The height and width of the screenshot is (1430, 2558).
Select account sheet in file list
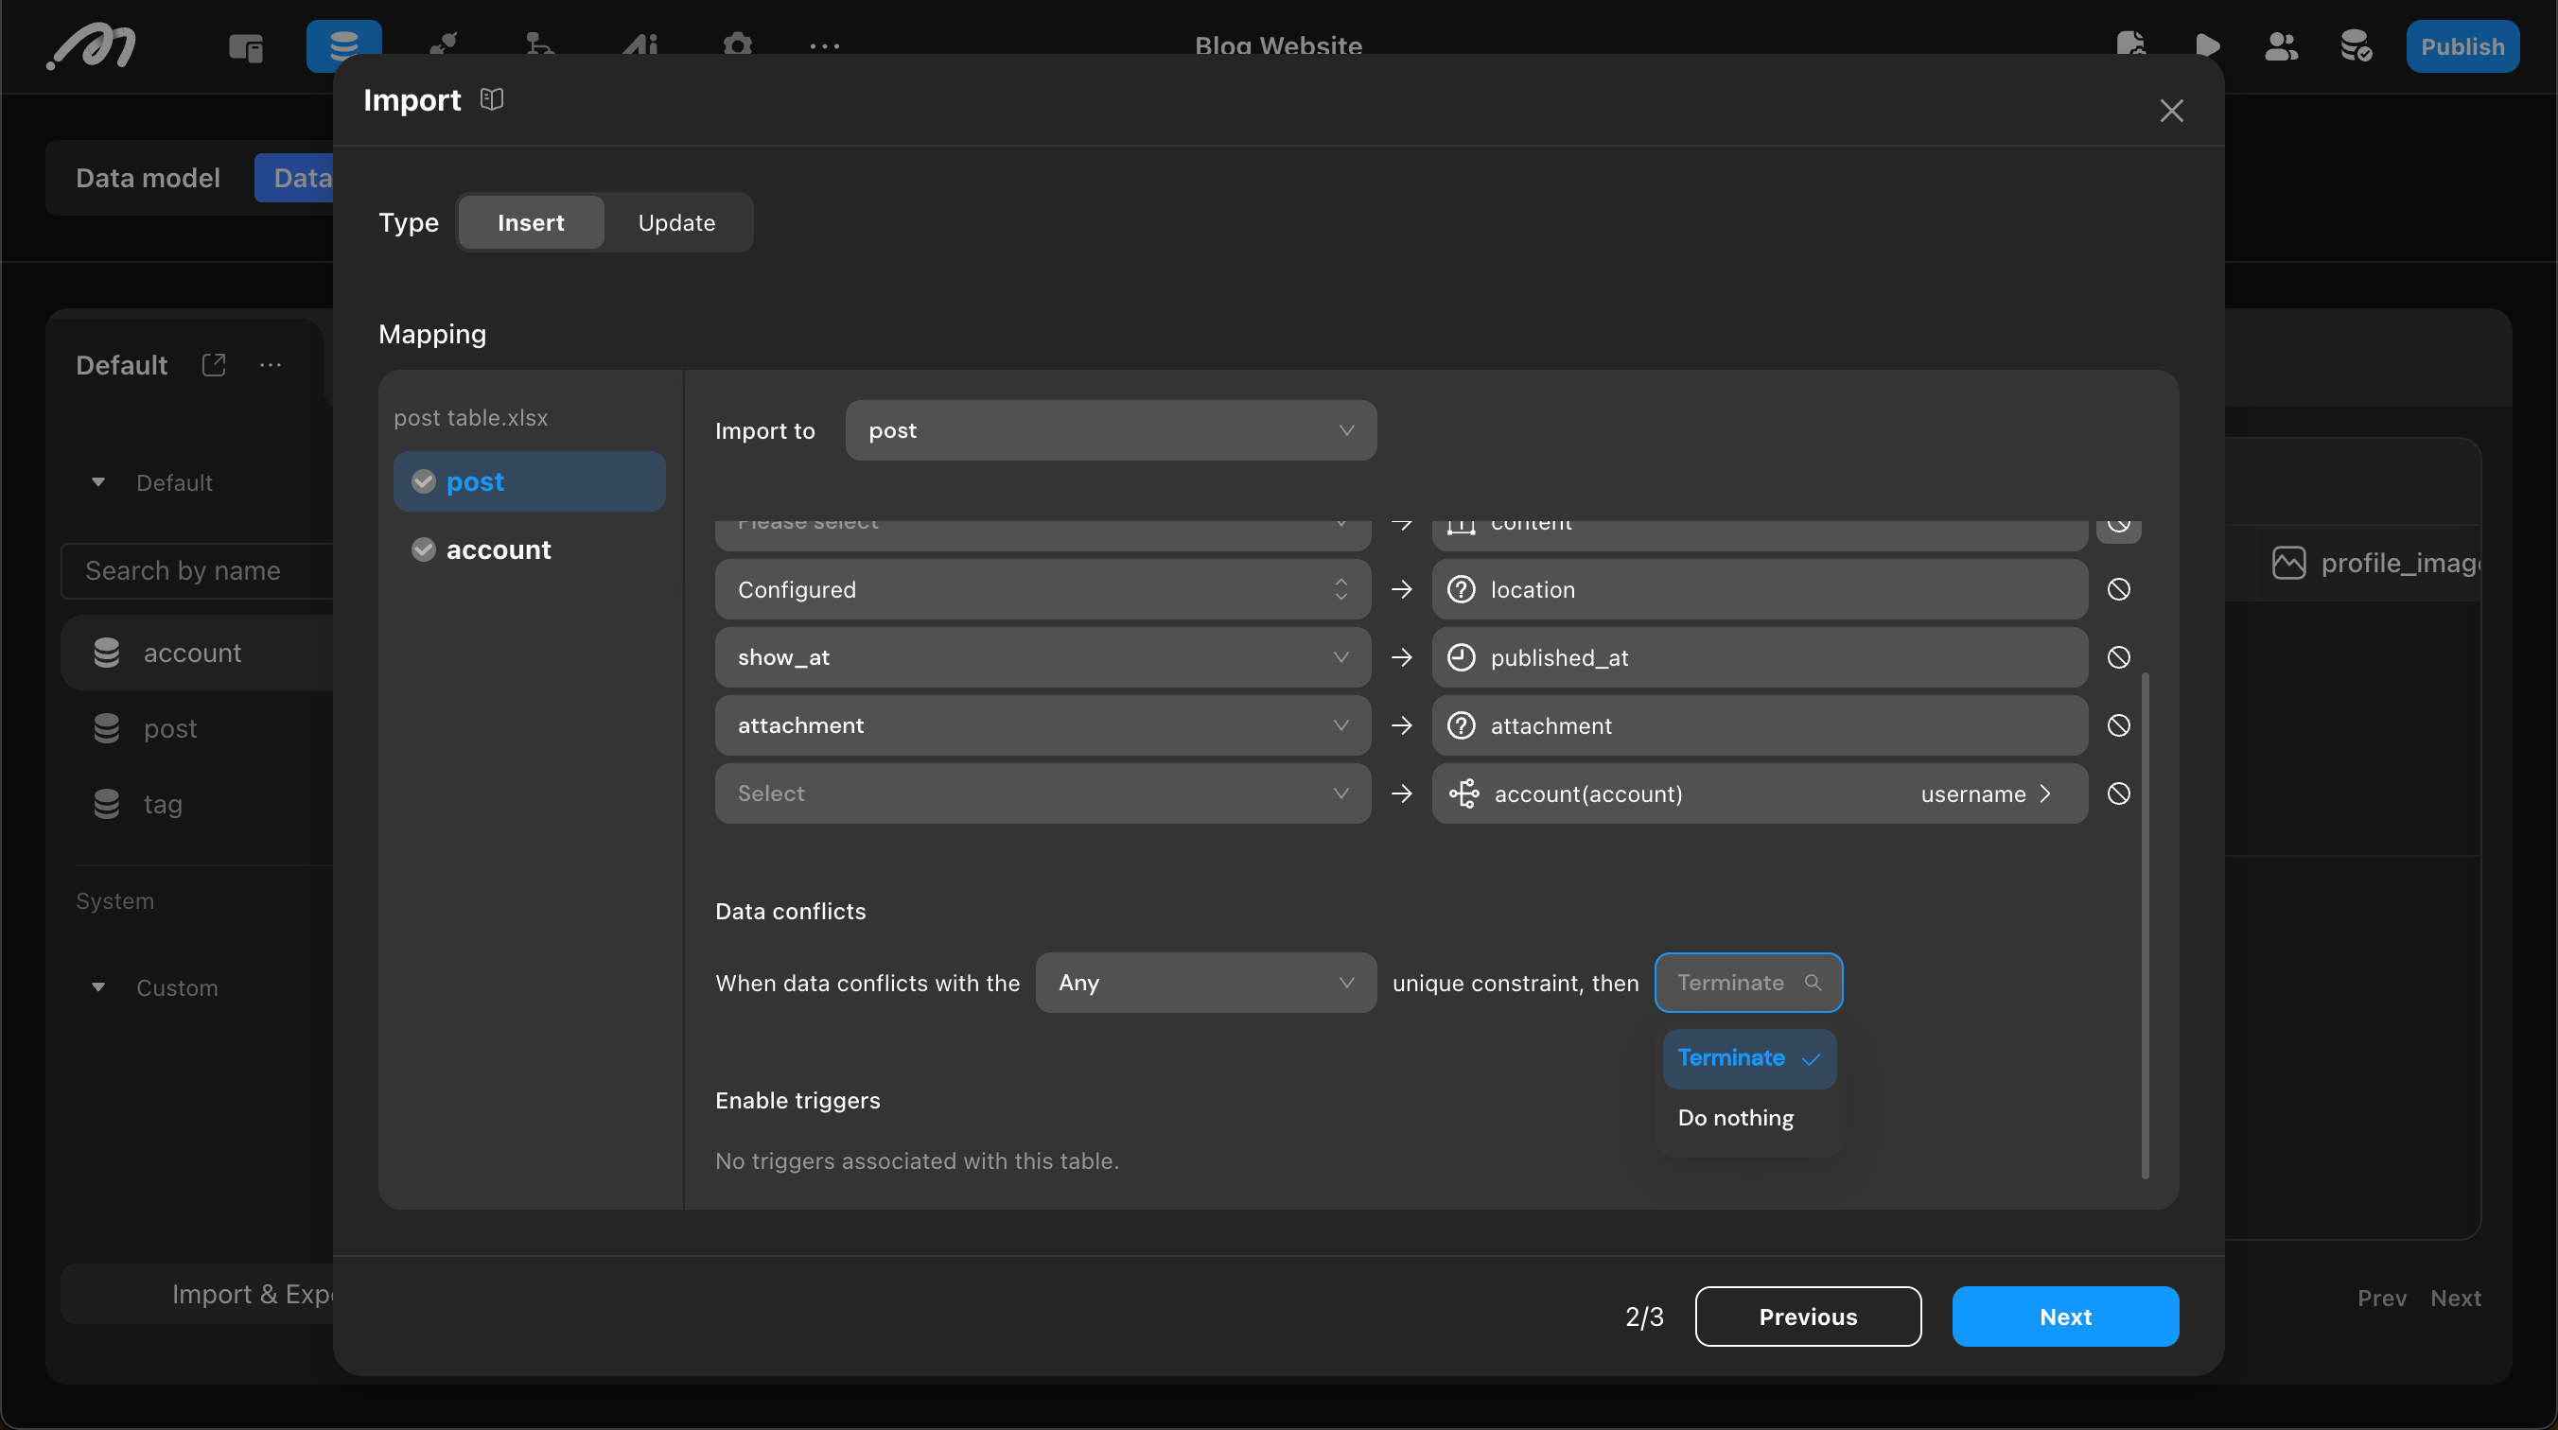click(x=529, y=549)
